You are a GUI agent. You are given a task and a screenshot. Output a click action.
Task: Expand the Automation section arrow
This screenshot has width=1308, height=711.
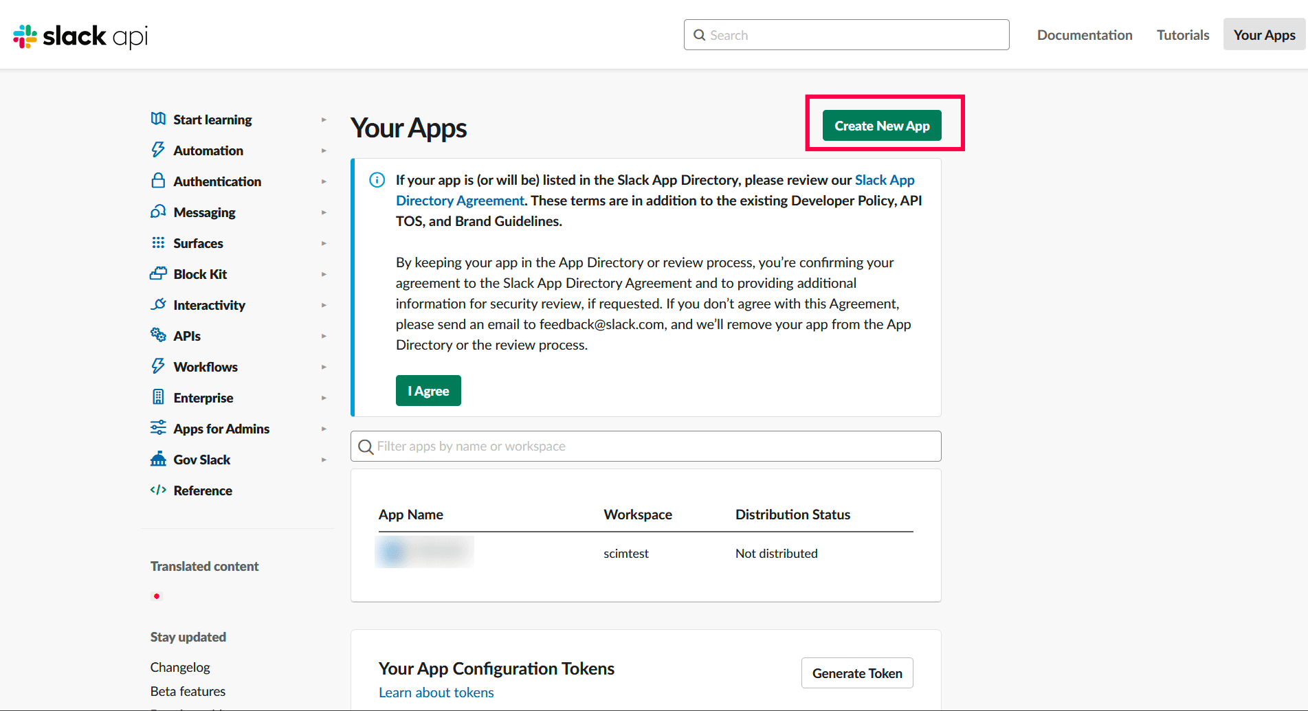[x=324, y=150]
